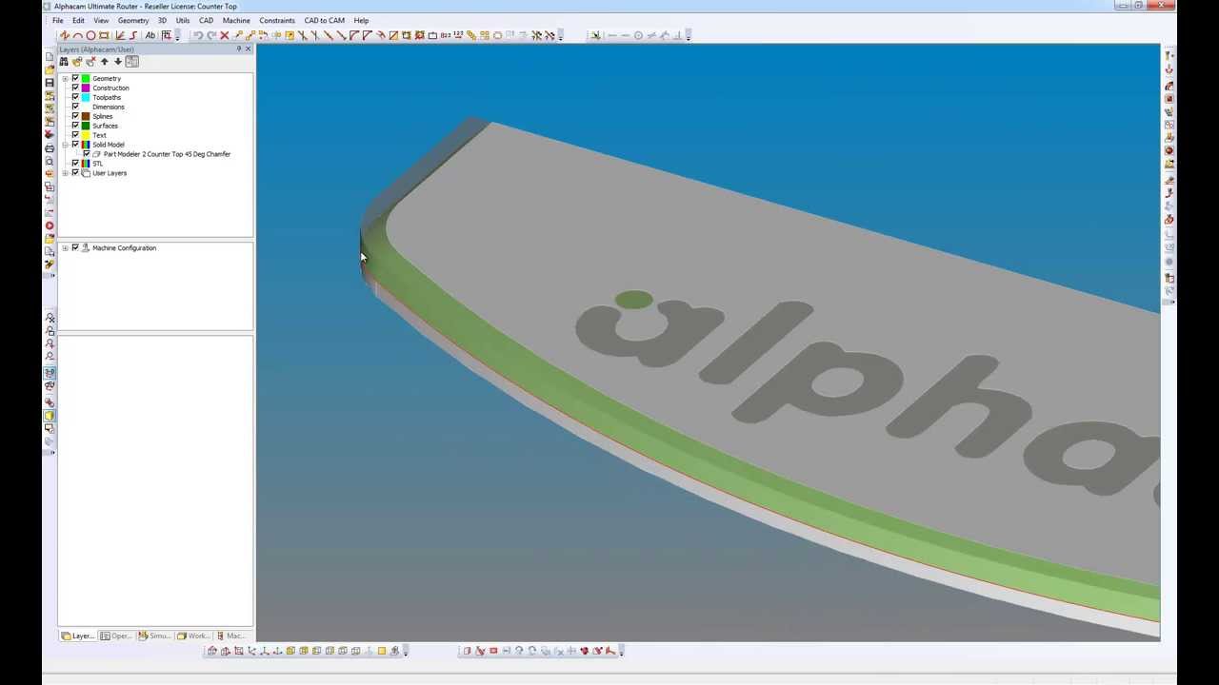Switch to the Simulation bottom tab
This screenshot has width=1219, height=685.
154,636
